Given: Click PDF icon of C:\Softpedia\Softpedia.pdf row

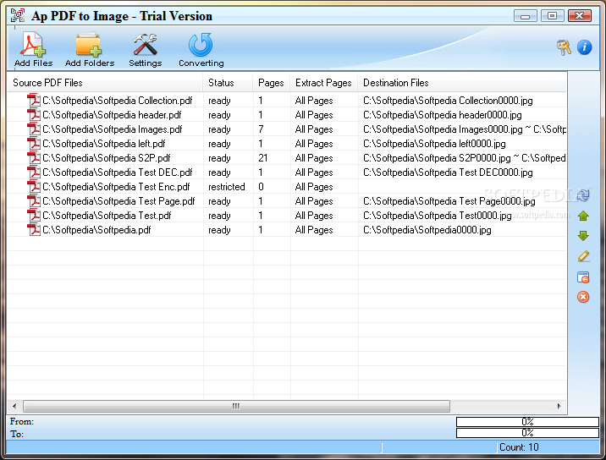Looking at the screenshot, I should click(x=34, y=230).
